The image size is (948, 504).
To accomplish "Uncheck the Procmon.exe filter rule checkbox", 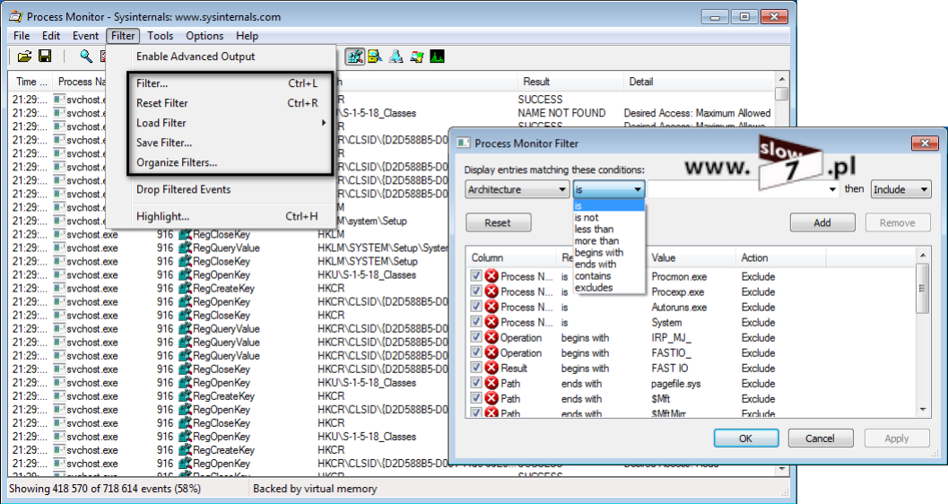I will (x=476, y=275).
